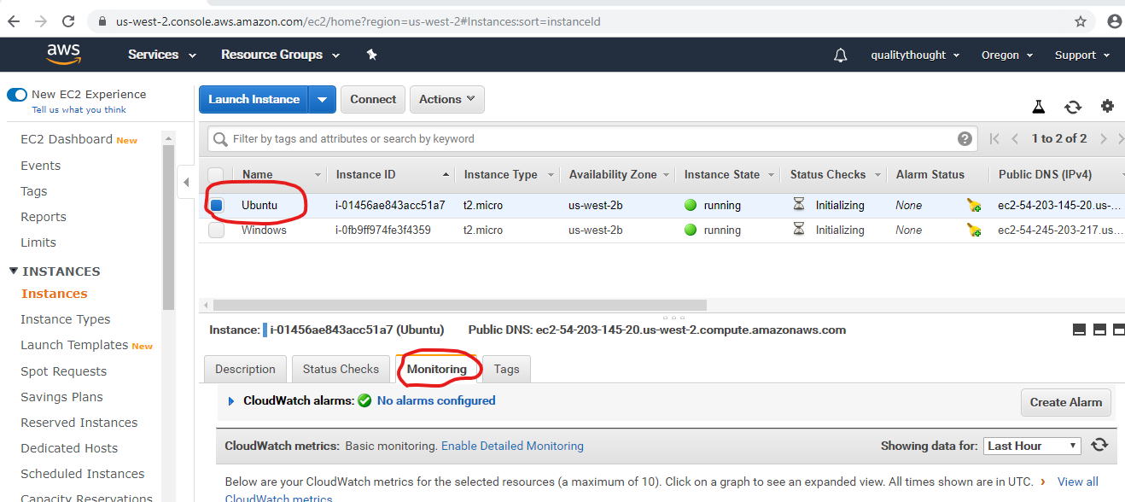Screen dimensions: 1125x502
Task: Open the settings gear for table preferences
Action: point(1107,106)
